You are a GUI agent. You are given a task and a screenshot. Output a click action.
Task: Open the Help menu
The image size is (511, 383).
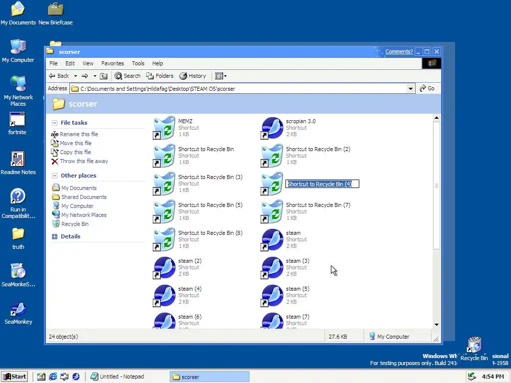pos(157,63)
